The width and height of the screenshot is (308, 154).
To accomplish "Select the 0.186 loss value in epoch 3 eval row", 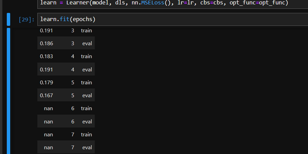I will (x=47, y=43).
